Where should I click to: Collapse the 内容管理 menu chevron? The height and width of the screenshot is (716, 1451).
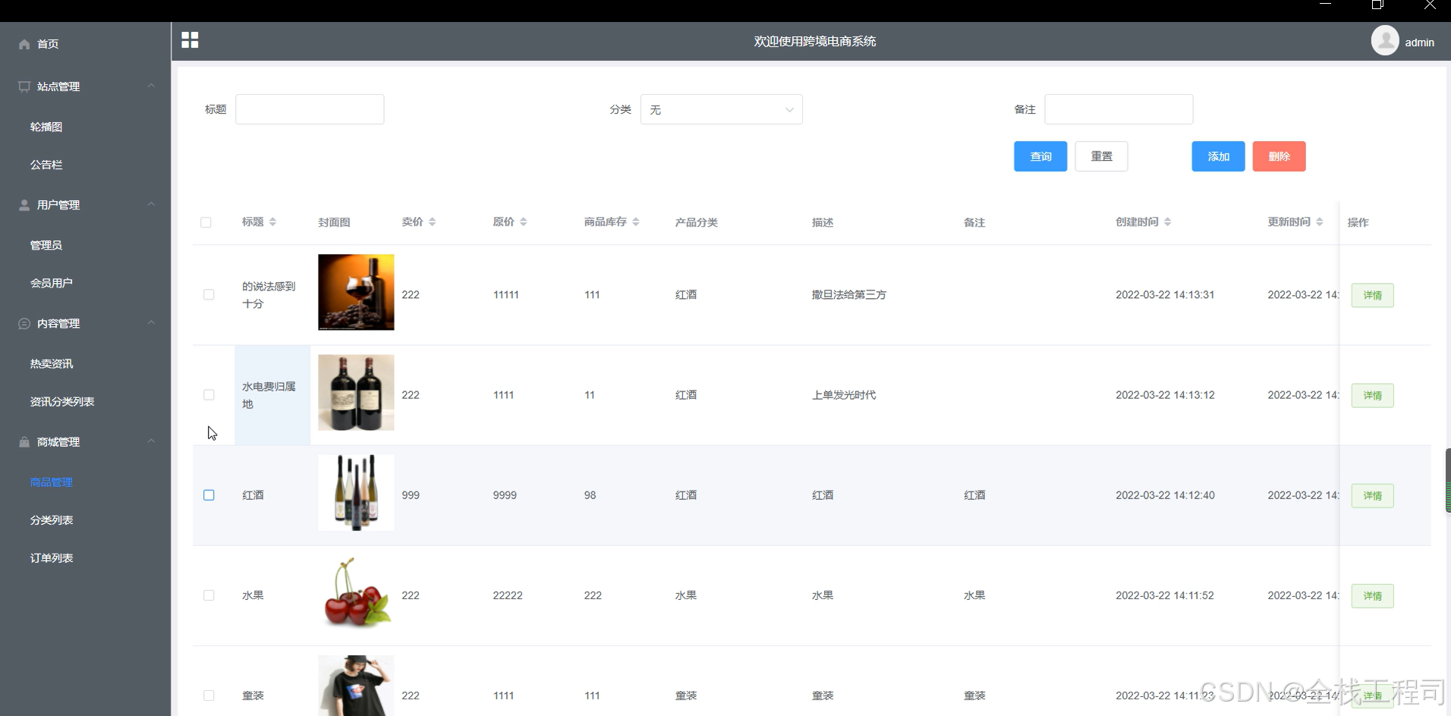(x=151, y=322)
